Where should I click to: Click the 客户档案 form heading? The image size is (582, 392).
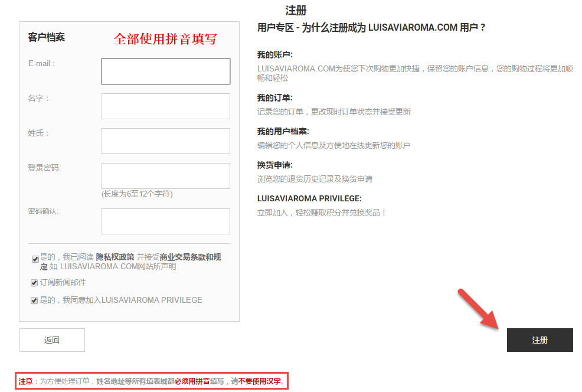[47, 37]
